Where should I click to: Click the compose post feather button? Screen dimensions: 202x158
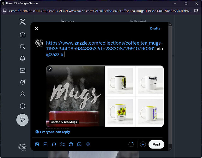(22, 120)
